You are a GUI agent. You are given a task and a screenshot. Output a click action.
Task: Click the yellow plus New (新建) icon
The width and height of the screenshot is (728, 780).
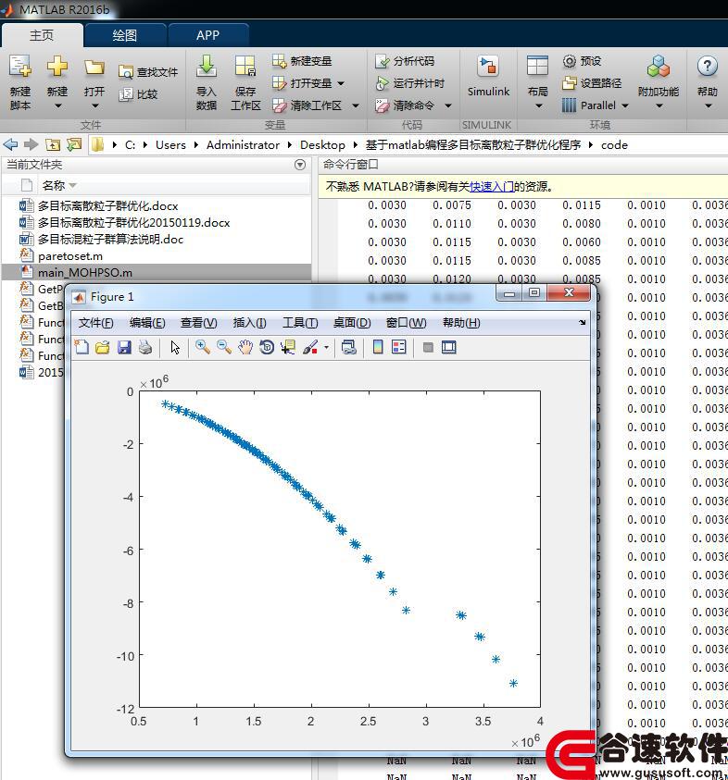(57, 66)
